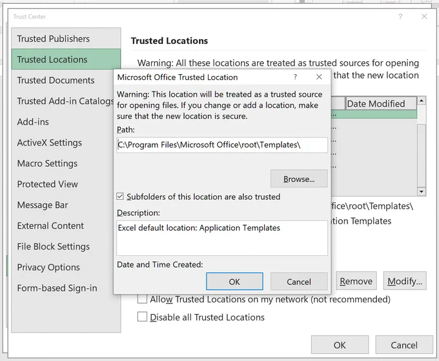Select the highlighted row in locations list
This screenshot has width=439, height=361.
click(374, 114)
